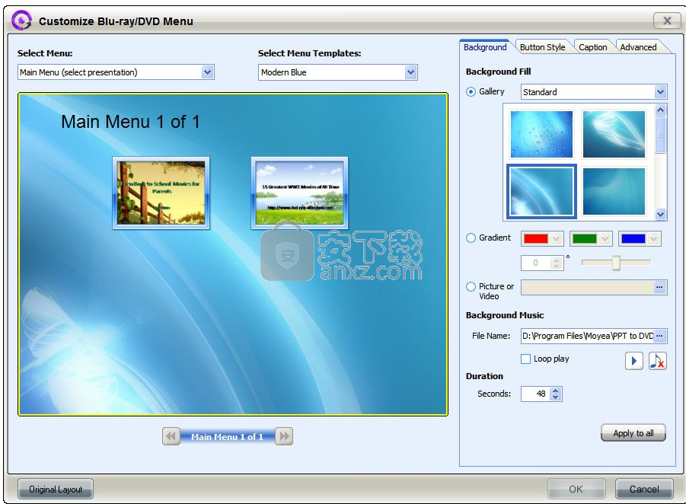Click into the Seconds duration field
Screen dimensions: 686x504
[535, 394]
